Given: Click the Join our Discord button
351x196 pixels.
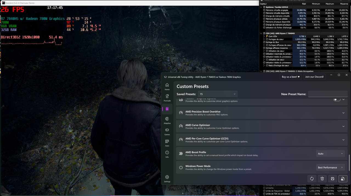Looking at the screenshot, I should pyautogui.click(x=314, y=77).
